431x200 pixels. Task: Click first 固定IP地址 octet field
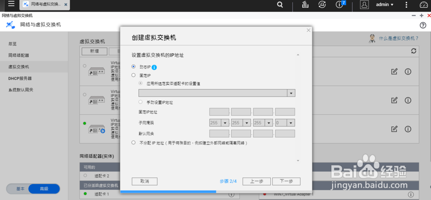(x=219, y=112)
